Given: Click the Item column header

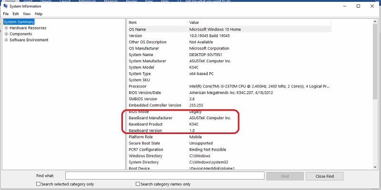Looking at the screenshot, I should (157, 22).
